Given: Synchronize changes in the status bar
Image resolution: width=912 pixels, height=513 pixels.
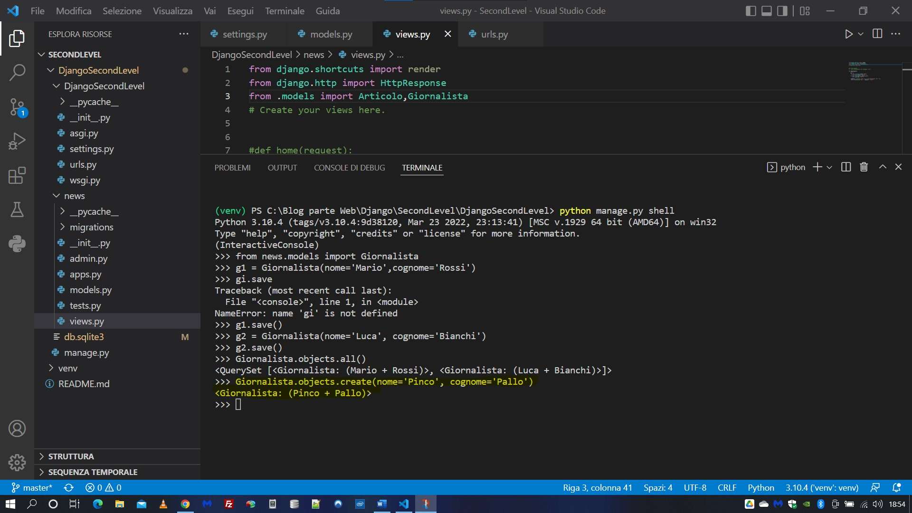Looking at the screenshot, I should pos(69,487).
